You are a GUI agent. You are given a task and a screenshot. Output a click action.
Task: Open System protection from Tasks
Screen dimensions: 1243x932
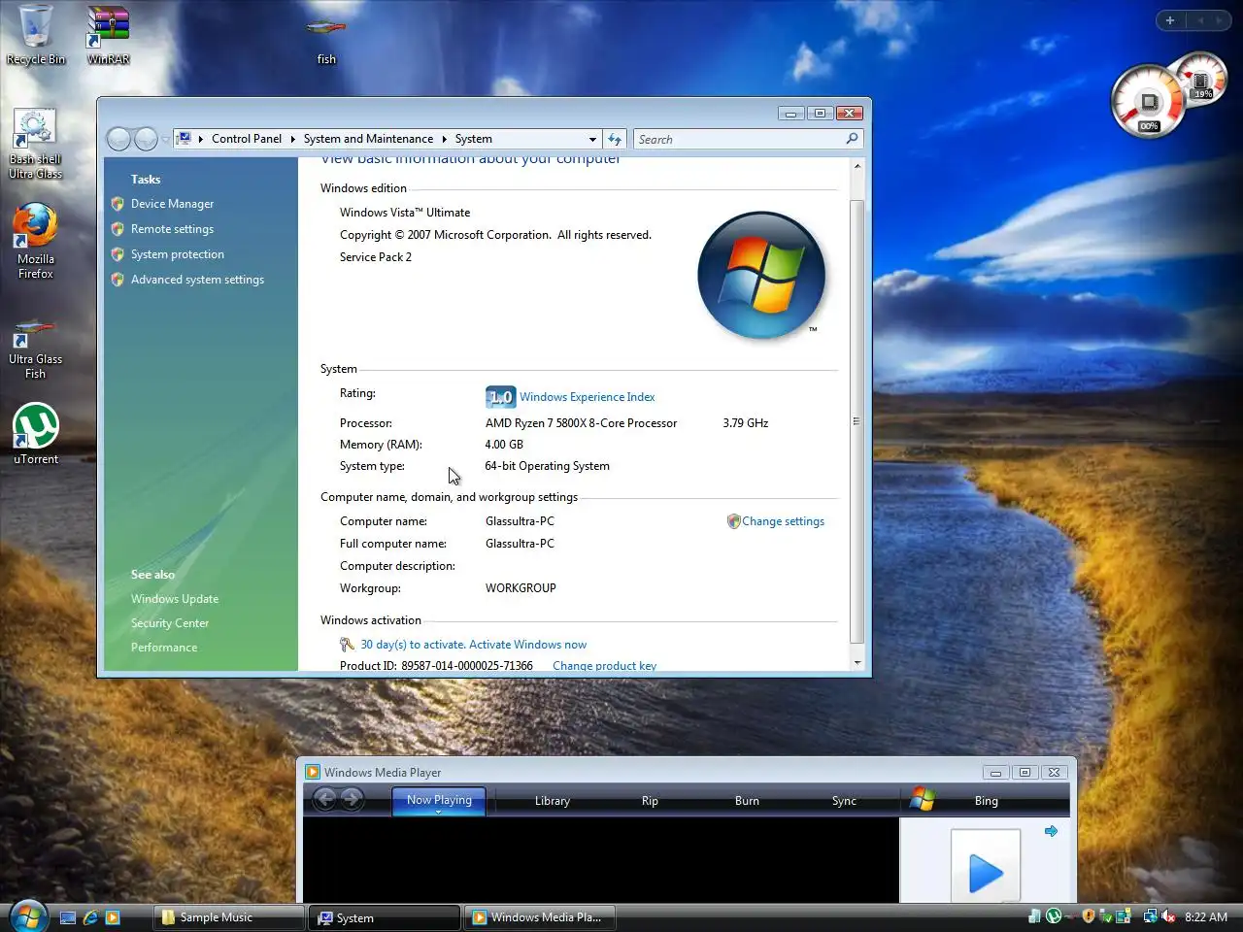[178, 254]
